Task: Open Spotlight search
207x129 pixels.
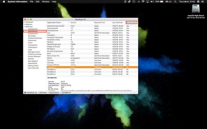Action: (x=175, y=2)
